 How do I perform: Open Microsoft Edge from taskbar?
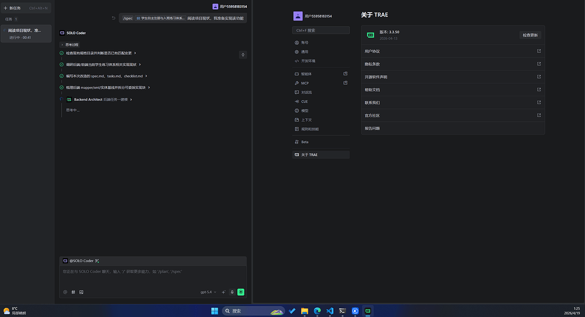coord(317,311)
